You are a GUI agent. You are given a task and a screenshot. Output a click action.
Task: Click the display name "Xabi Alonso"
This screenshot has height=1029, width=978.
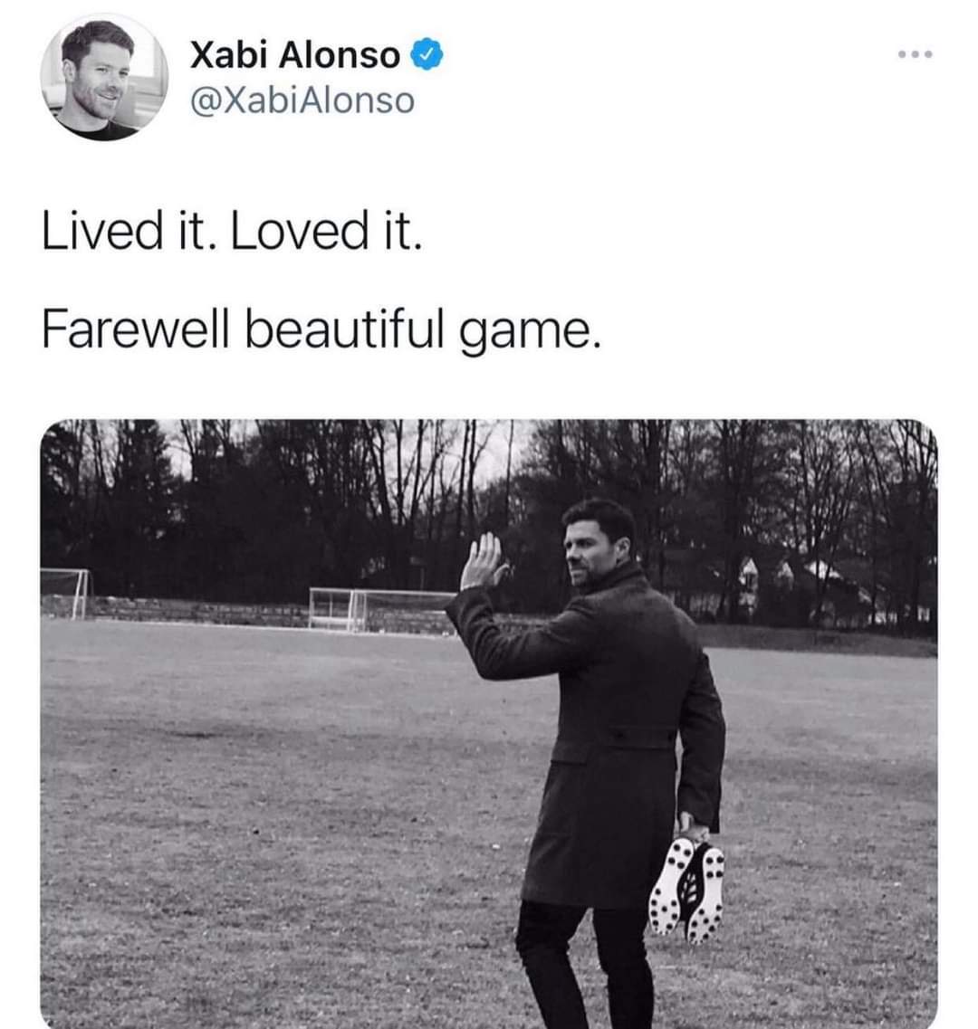[x=295, y=54]
